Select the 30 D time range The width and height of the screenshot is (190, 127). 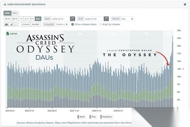tap(7, 19)
